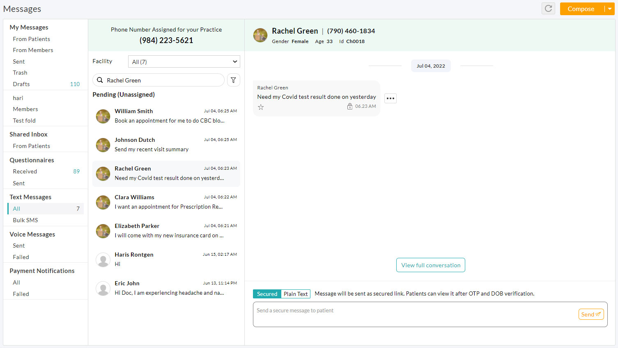Expand the Shared Inbox From Patients section
This screenshot has height=348, width=618.
[x=31, y=146]
